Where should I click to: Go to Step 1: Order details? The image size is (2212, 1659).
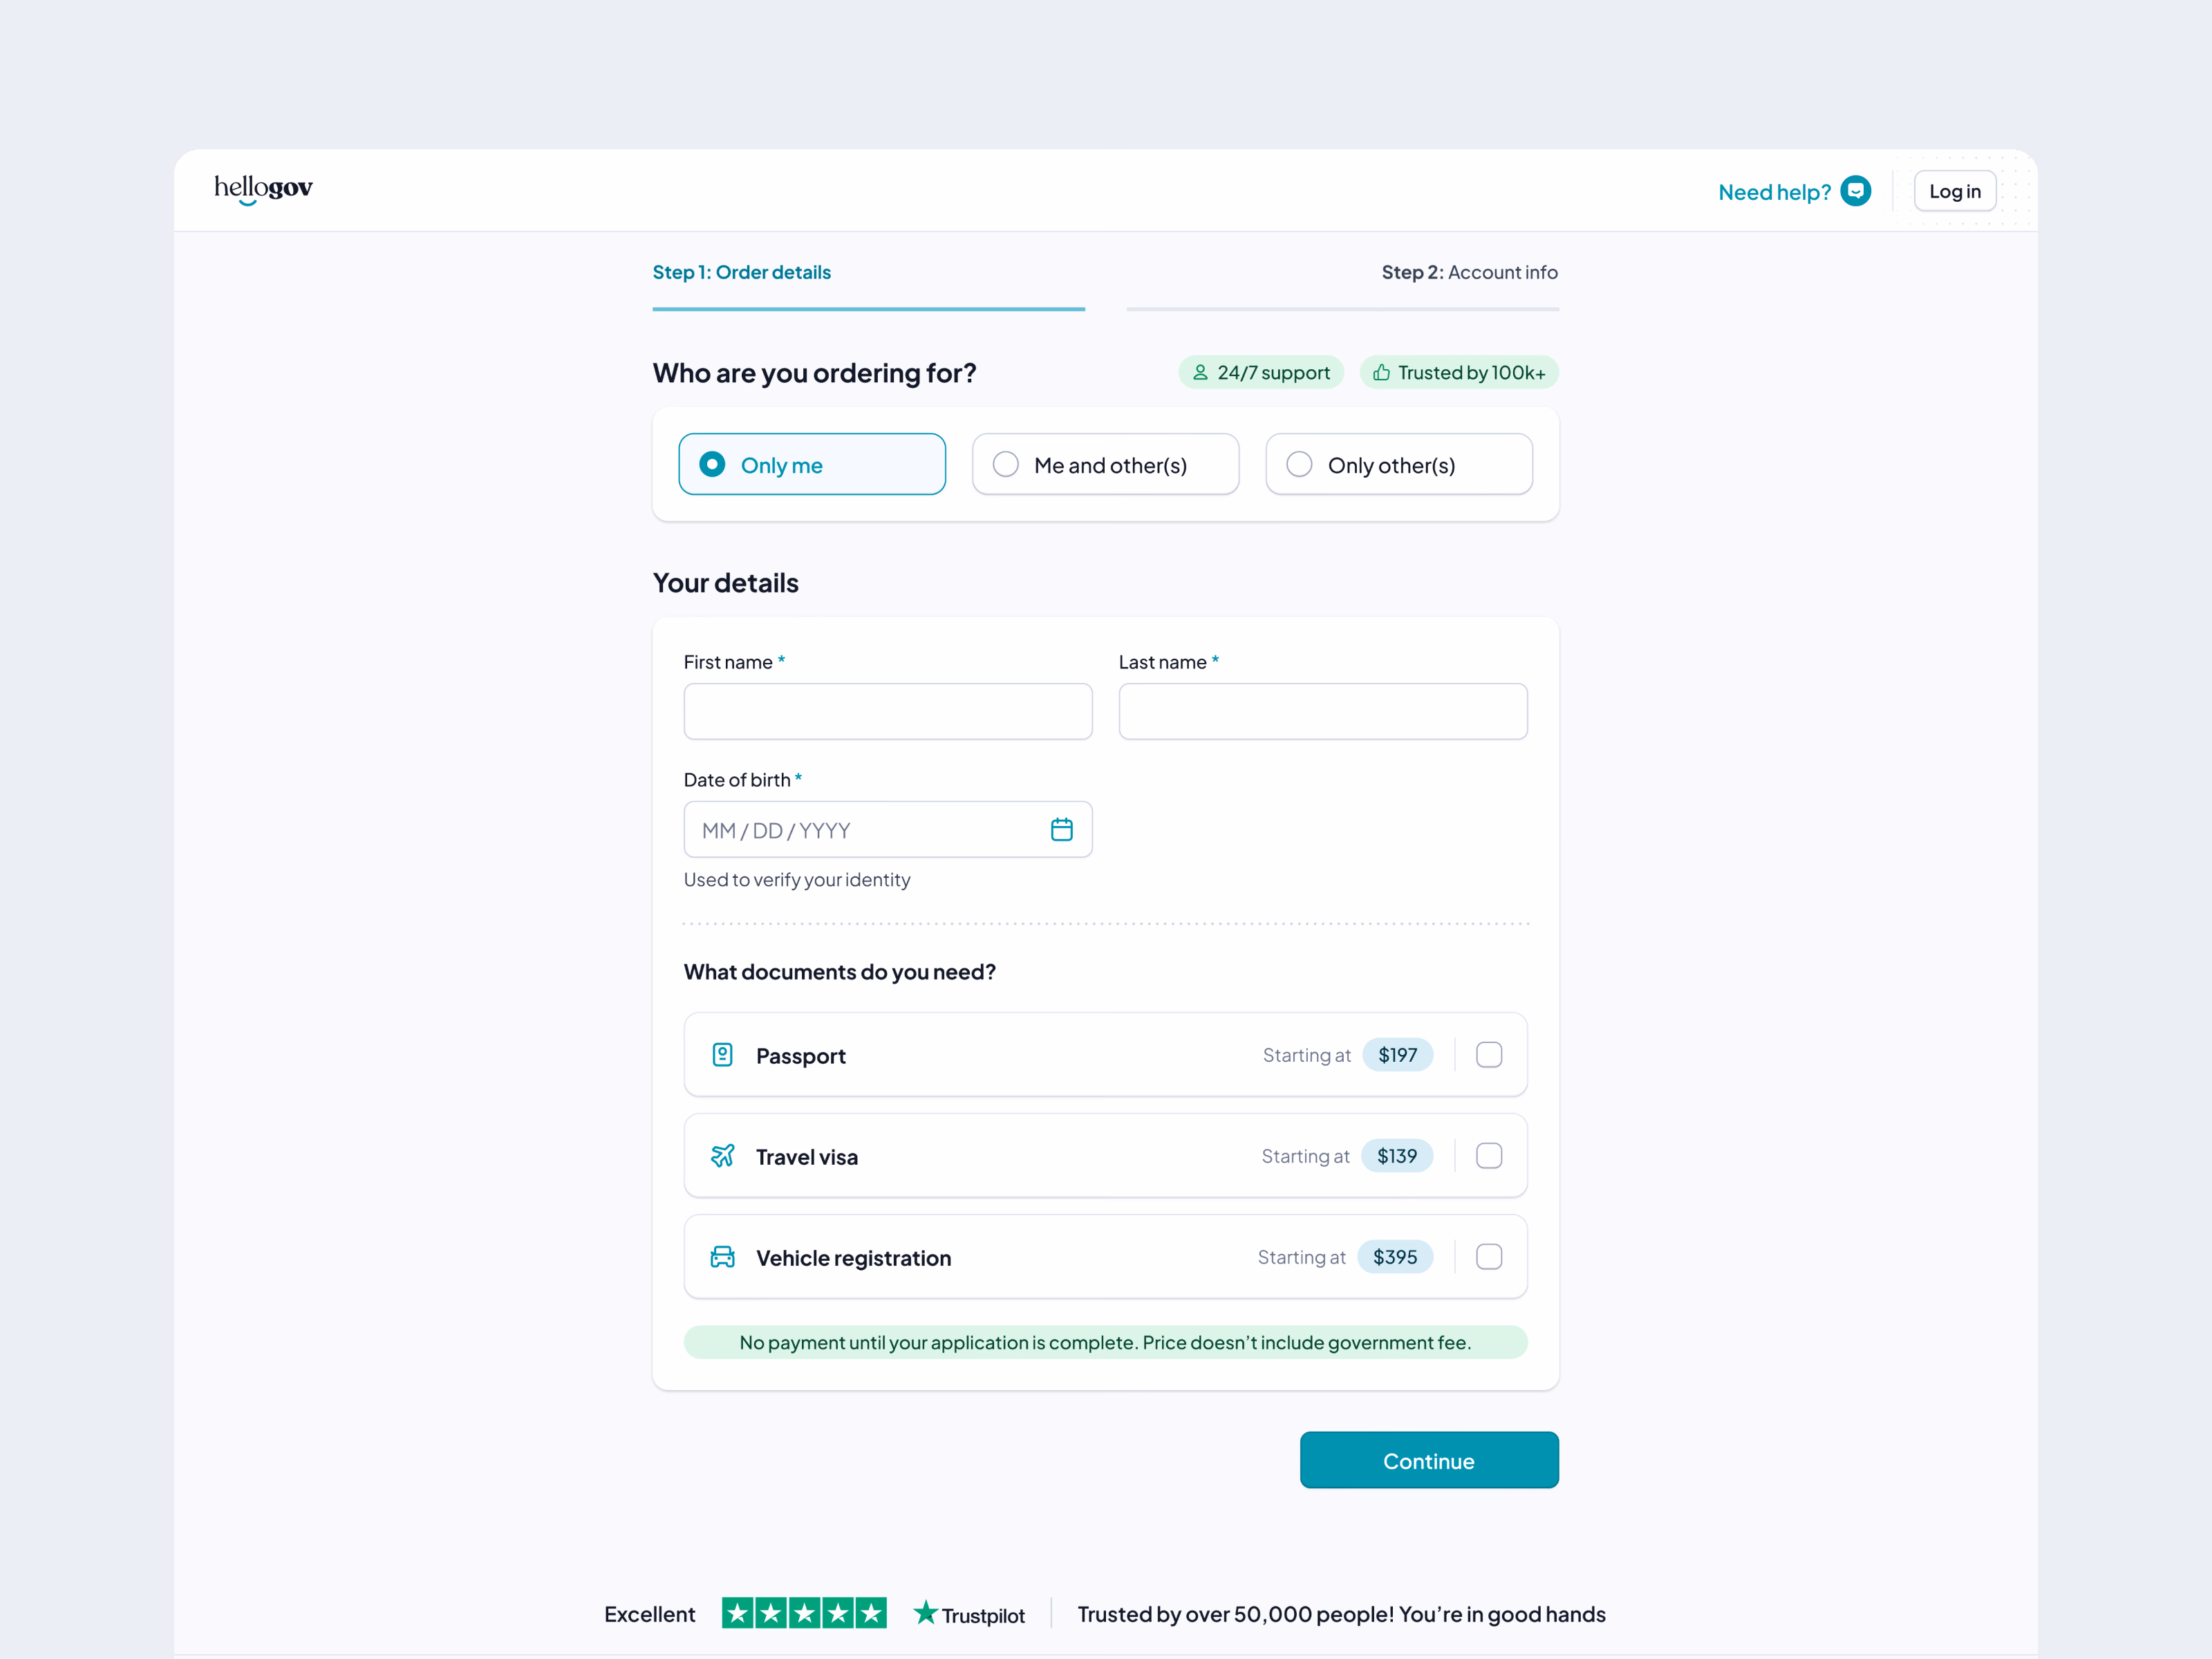point(742,272)
